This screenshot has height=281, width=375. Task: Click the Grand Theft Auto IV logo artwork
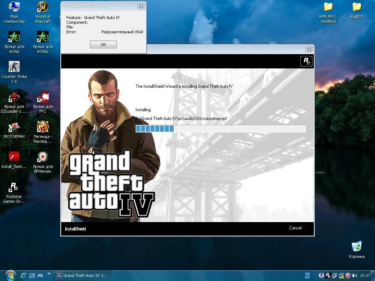click(x=111, y=183)
